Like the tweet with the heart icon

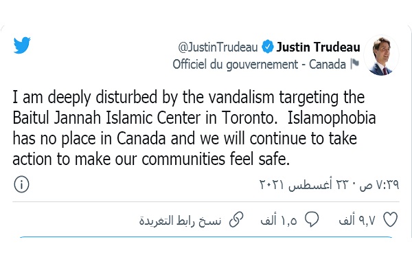[x=390, y=220]
